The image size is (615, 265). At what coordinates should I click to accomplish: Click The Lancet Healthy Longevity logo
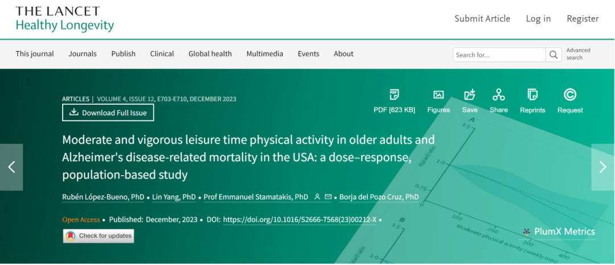coord(65,19)
